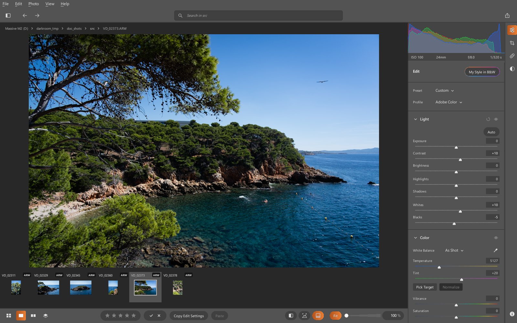Collapse the Light section
The width and height of the screenshot is (517, 323).
click(416, 119)
